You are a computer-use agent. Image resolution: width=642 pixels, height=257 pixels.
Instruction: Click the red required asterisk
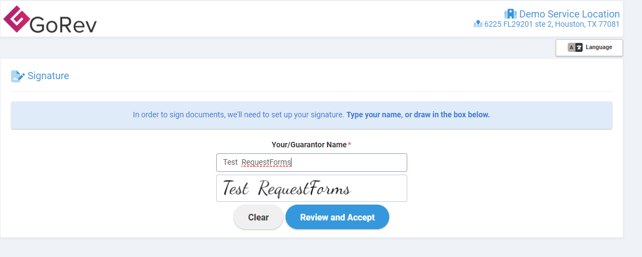coord(349,145)
